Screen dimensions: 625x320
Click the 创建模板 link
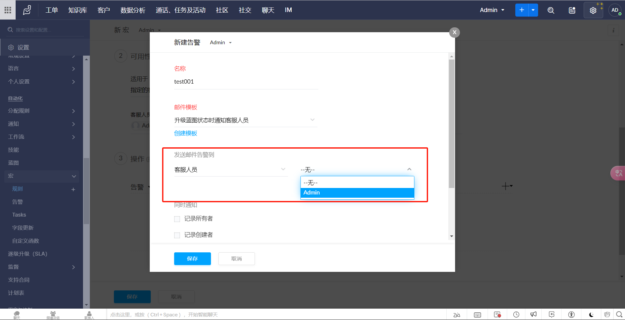click(186, 133)
